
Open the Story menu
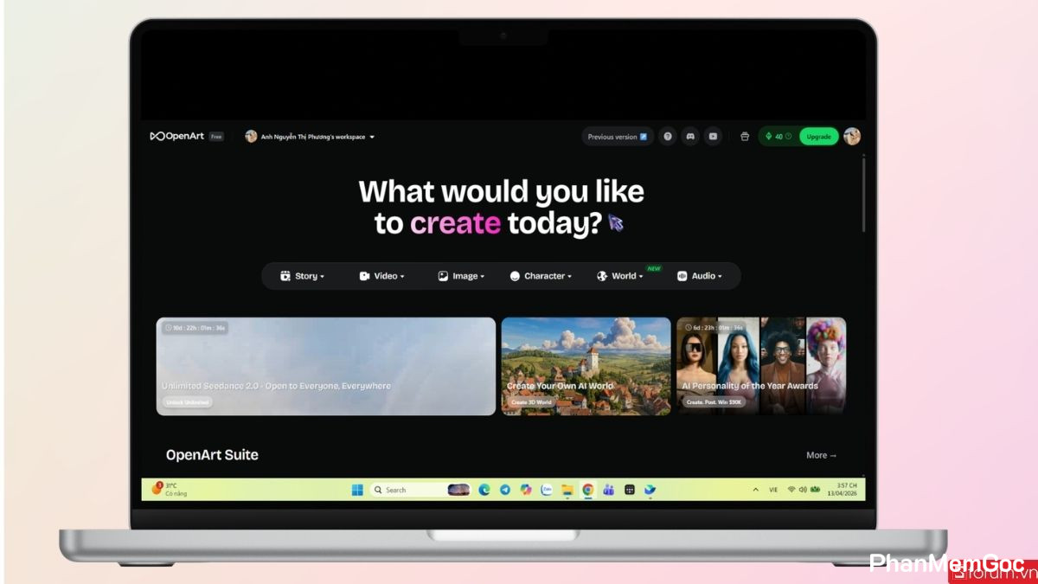click(x=302, y=276)
